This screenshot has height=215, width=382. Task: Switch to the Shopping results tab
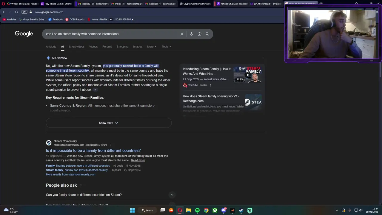[123, 47]
